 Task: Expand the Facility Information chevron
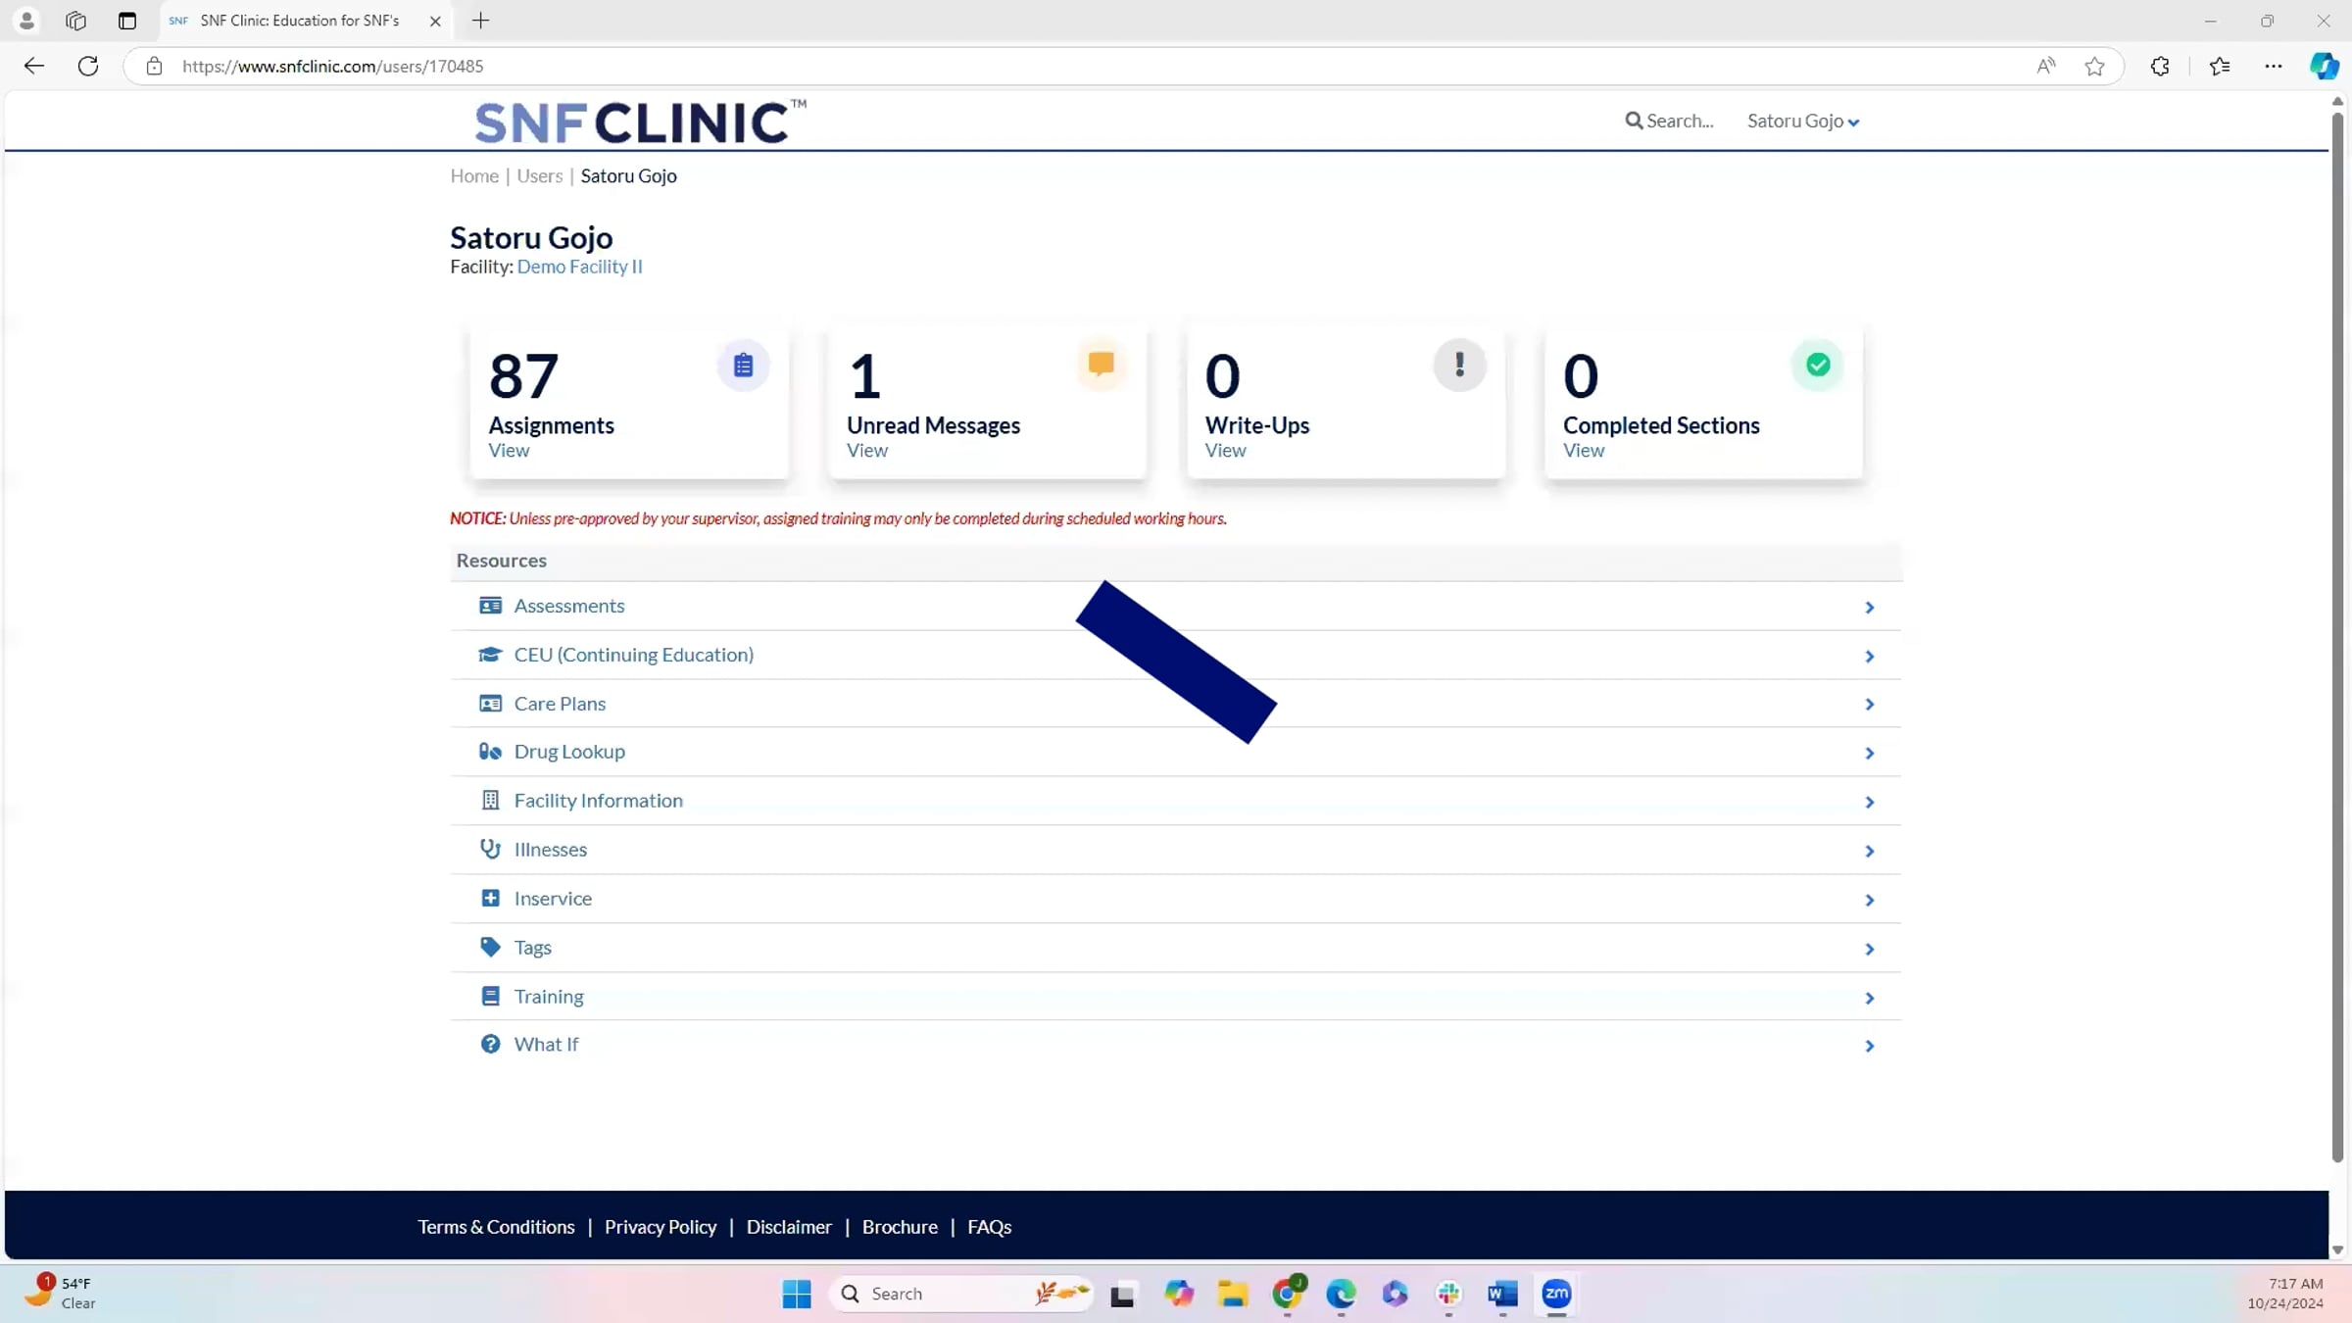click(x=1869, y=803)
